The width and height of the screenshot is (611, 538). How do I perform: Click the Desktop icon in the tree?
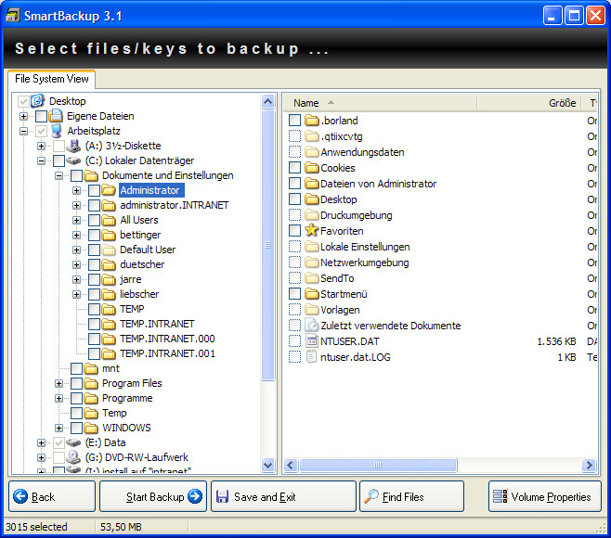(x=38, y=101)
